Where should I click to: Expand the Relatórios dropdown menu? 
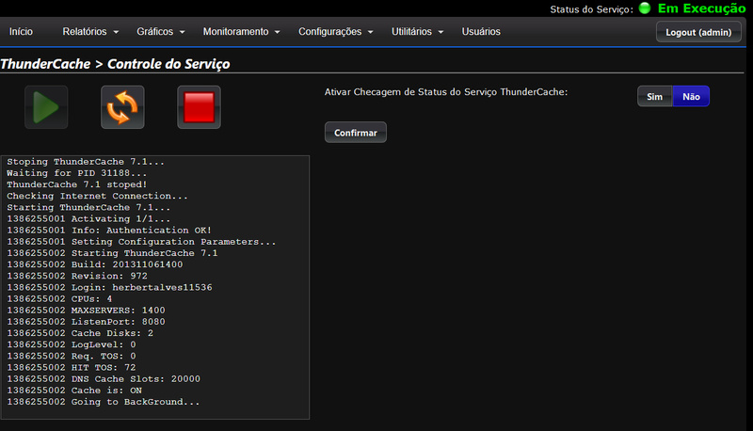[x=90, y=31]
